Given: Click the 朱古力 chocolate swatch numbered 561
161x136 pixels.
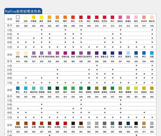Looking at the screenshot, I should [x=81, y=123].
